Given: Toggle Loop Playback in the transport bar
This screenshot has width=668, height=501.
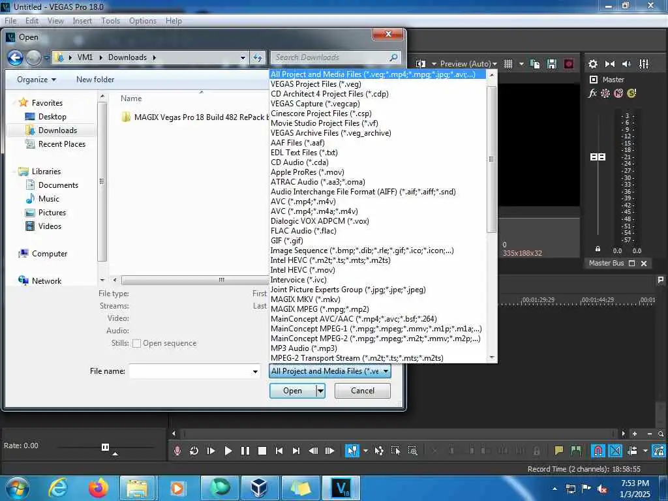Looking at the screenshot, I should tap(194, 451).
